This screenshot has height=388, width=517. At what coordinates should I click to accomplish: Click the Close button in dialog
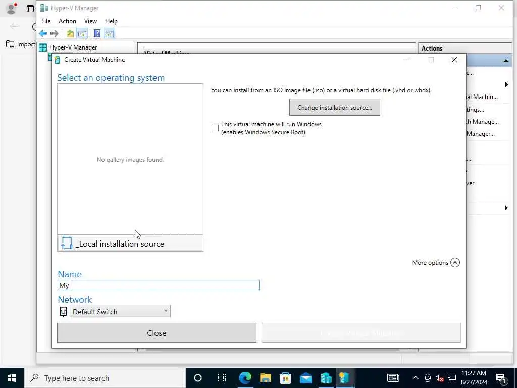tap(157, 333)
